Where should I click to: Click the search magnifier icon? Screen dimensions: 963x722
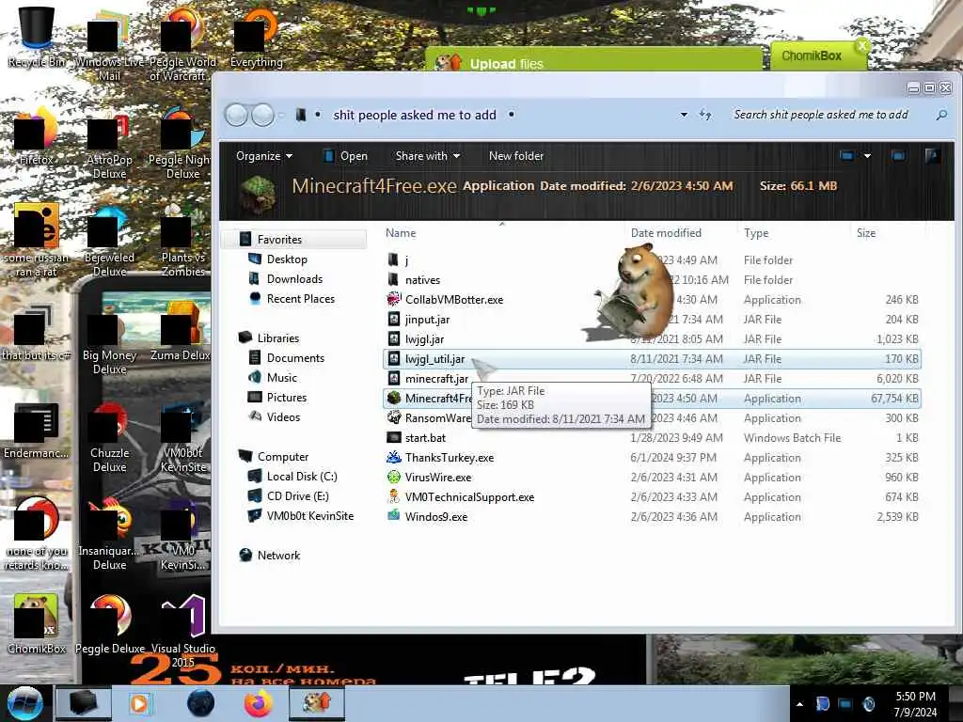(941, 115)
